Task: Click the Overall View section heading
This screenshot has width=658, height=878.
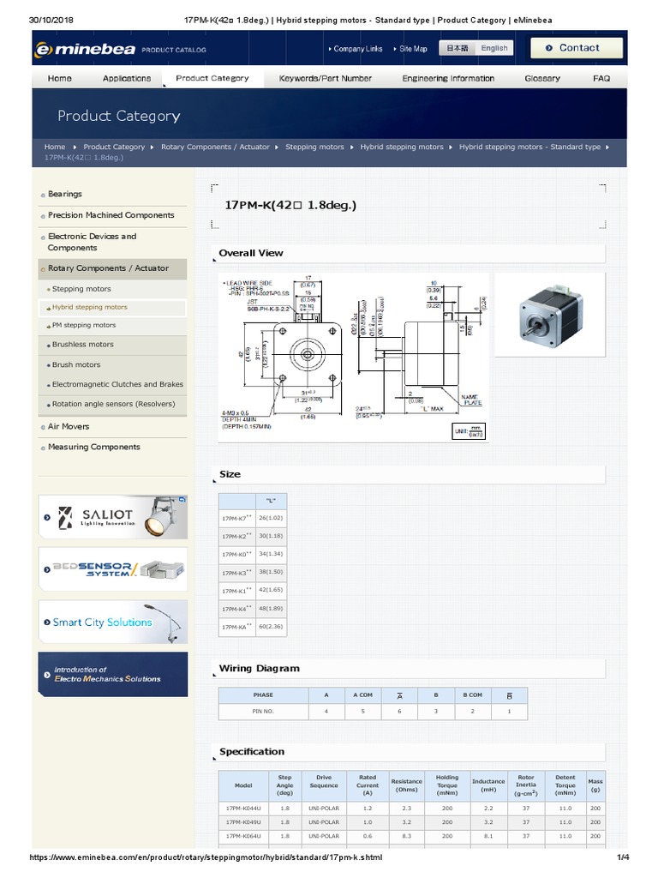Action: (251, 253)
